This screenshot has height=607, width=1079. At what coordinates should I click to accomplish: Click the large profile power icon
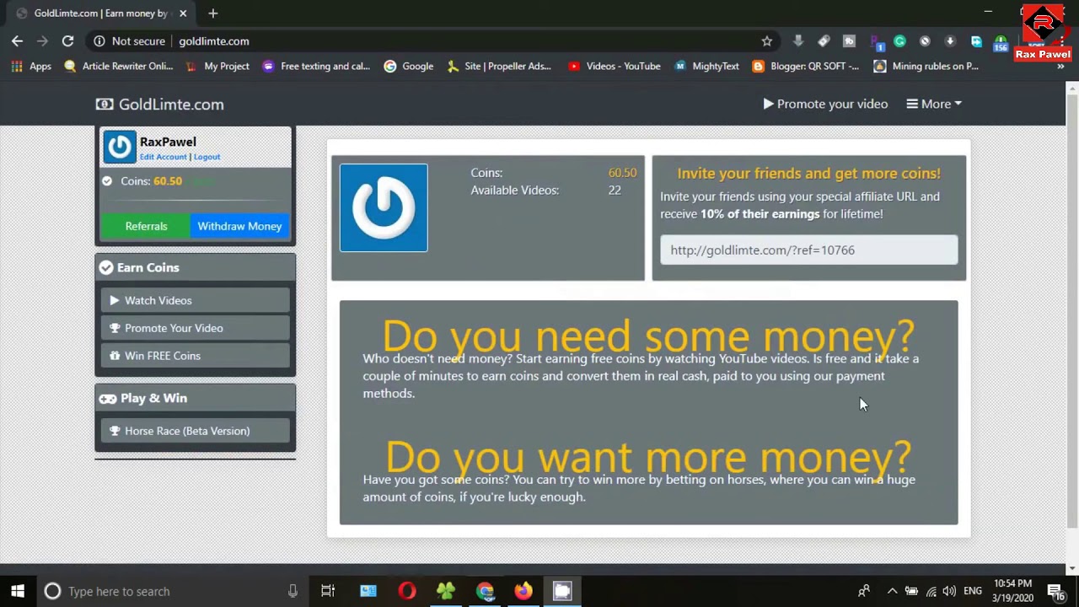tap(384, 207)
